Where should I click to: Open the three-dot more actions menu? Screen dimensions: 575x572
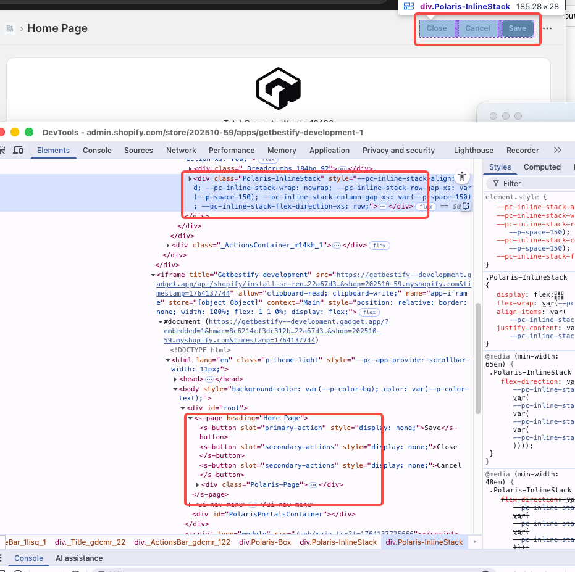pyautogui.click(x=547, y=28)
